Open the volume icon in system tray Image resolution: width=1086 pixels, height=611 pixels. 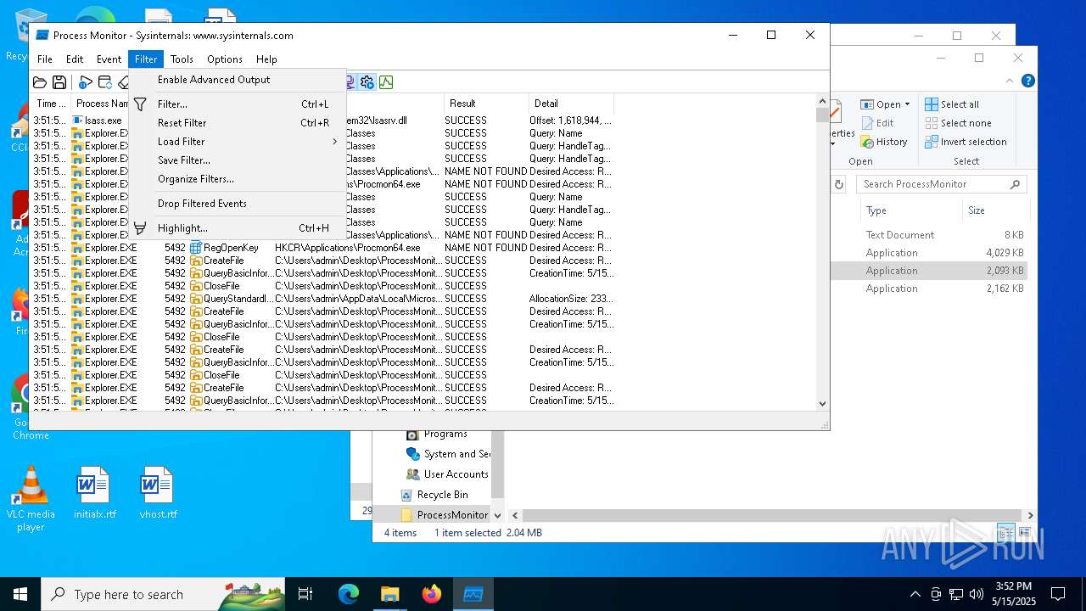coord(977,594)
